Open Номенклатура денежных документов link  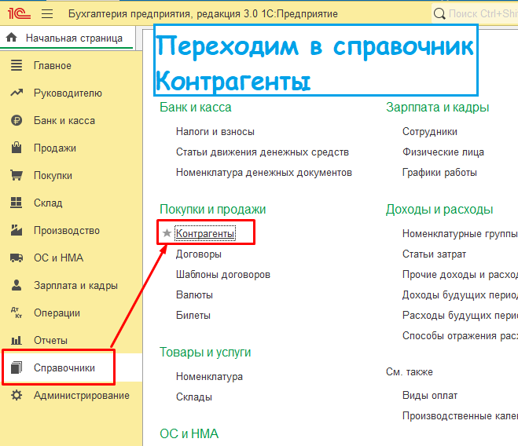point(264,173)
